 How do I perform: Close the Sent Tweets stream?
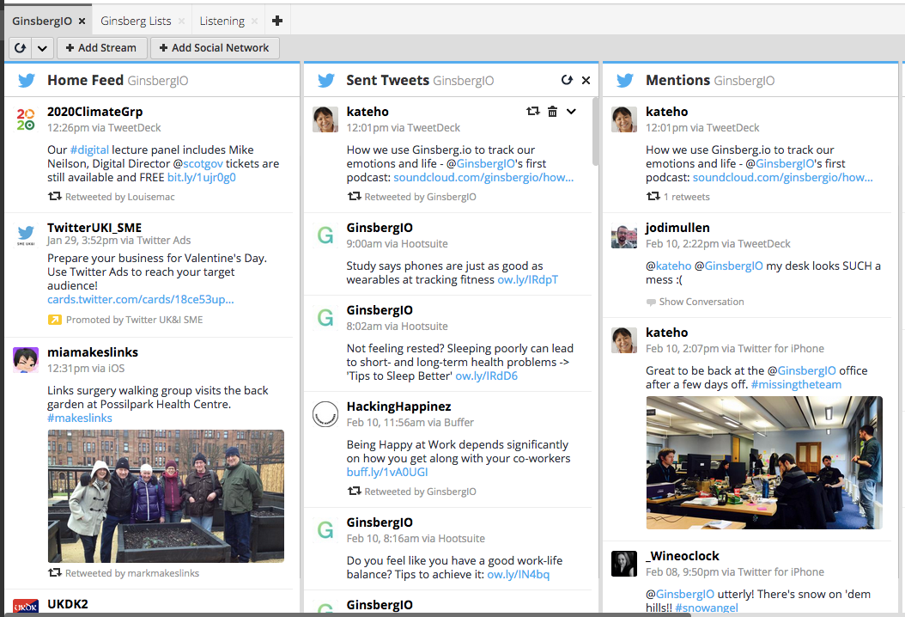[x=586, y=80]
